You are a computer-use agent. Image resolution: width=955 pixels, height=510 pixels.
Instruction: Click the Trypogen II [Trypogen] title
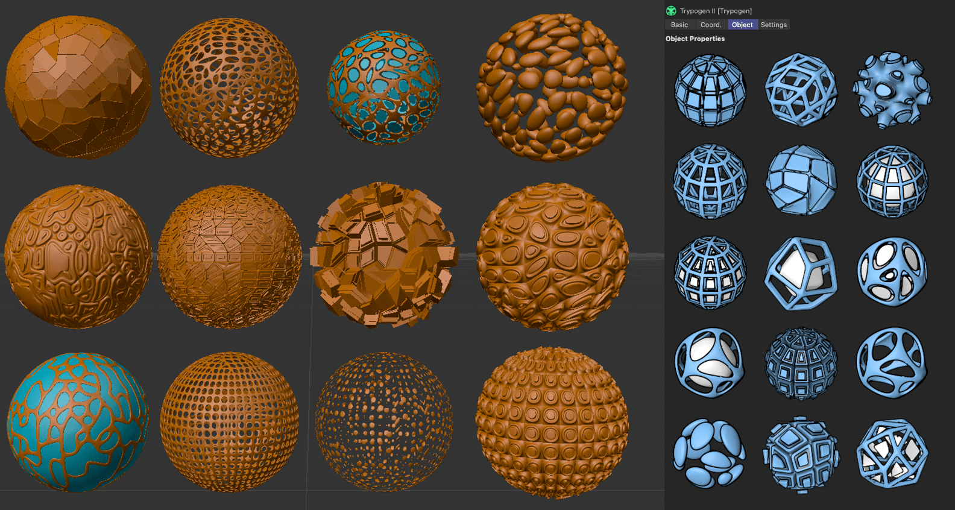[x=716, y=11]
